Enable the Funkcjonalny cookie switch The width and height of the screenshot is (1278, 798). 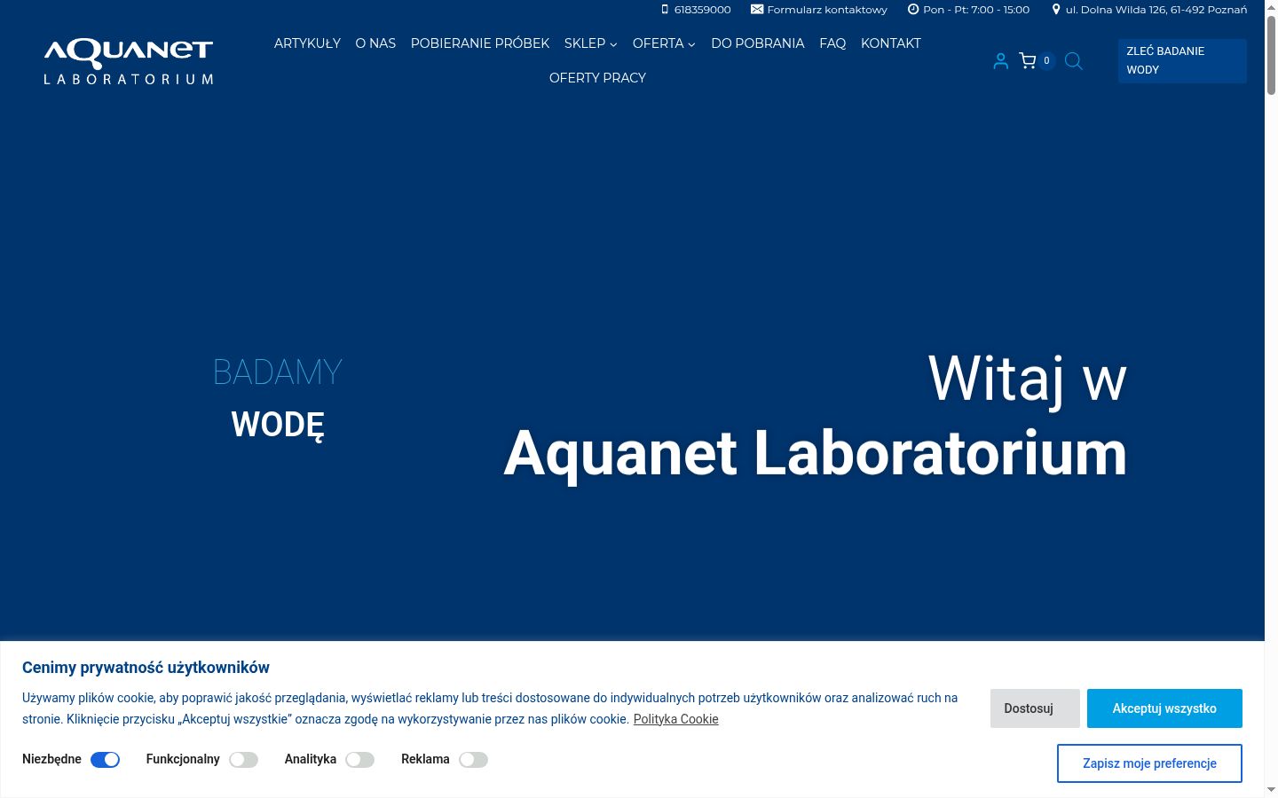click(x=243, y=760)
